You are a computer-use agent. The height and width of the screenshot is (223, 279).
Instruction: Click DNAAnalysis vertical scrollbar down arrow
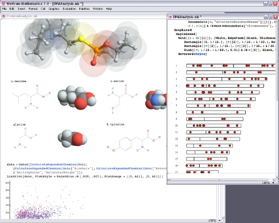click(x=277, y=177)
